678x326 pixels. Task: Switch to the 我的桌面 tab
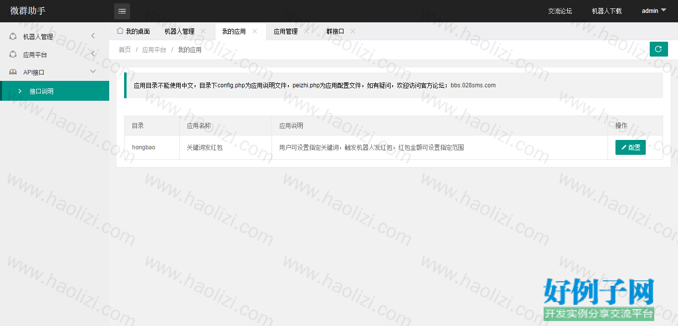point(133,31)
